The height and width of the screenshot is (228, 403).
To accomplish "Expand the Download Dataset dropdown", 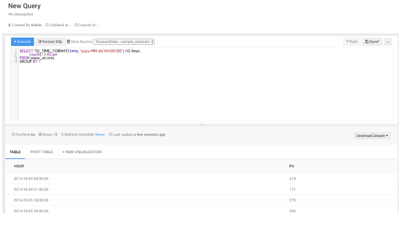I will point(372,135).
